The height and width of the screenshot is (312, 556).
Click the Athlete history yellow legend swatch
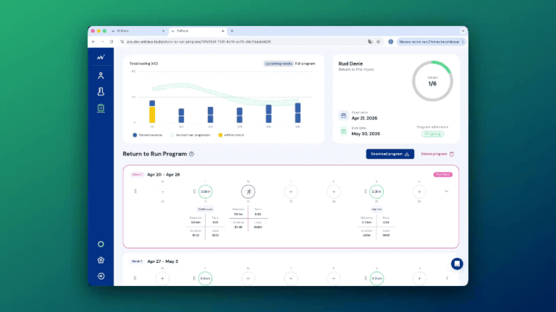tap(220, 135)
